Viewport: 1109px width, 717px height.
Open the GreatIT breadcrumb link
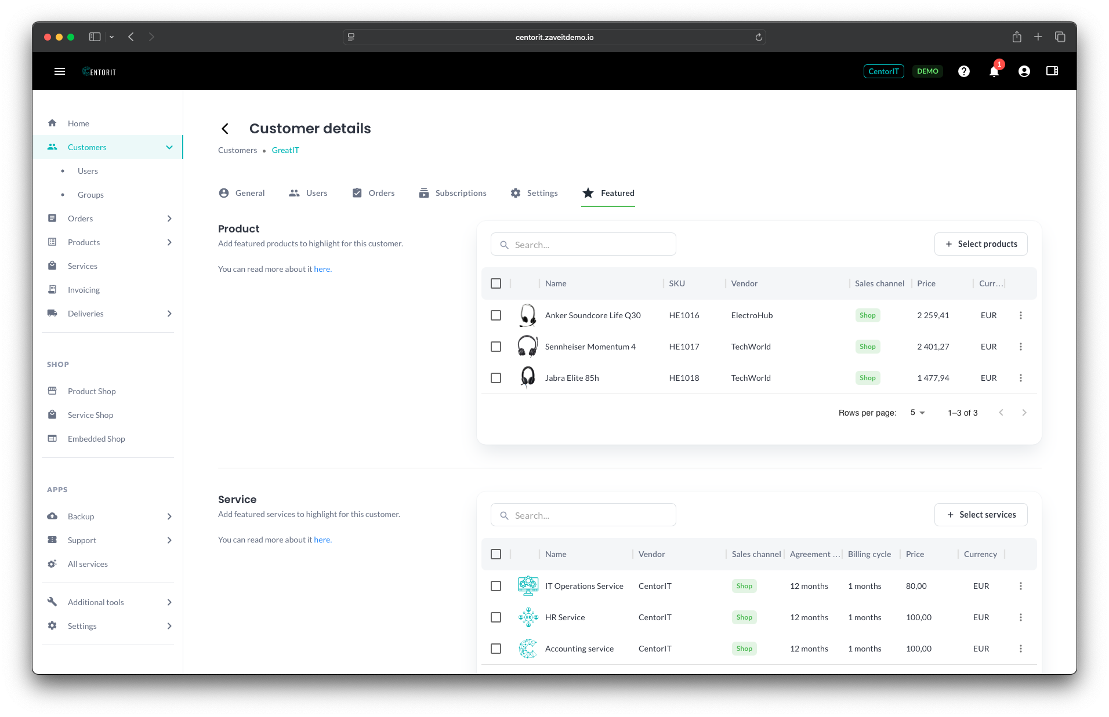[x=285, y=150]
